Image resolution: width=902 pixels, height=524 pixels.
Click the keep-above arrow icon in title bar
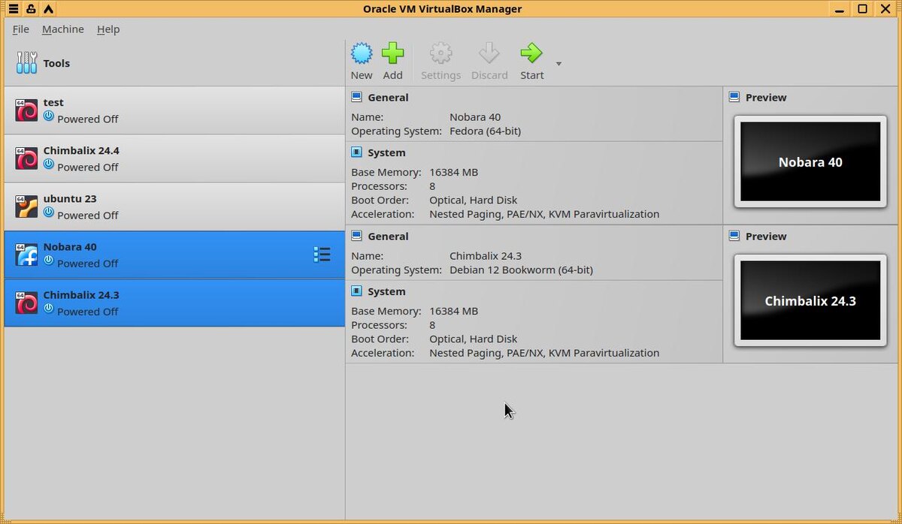[x=48, y=9]
